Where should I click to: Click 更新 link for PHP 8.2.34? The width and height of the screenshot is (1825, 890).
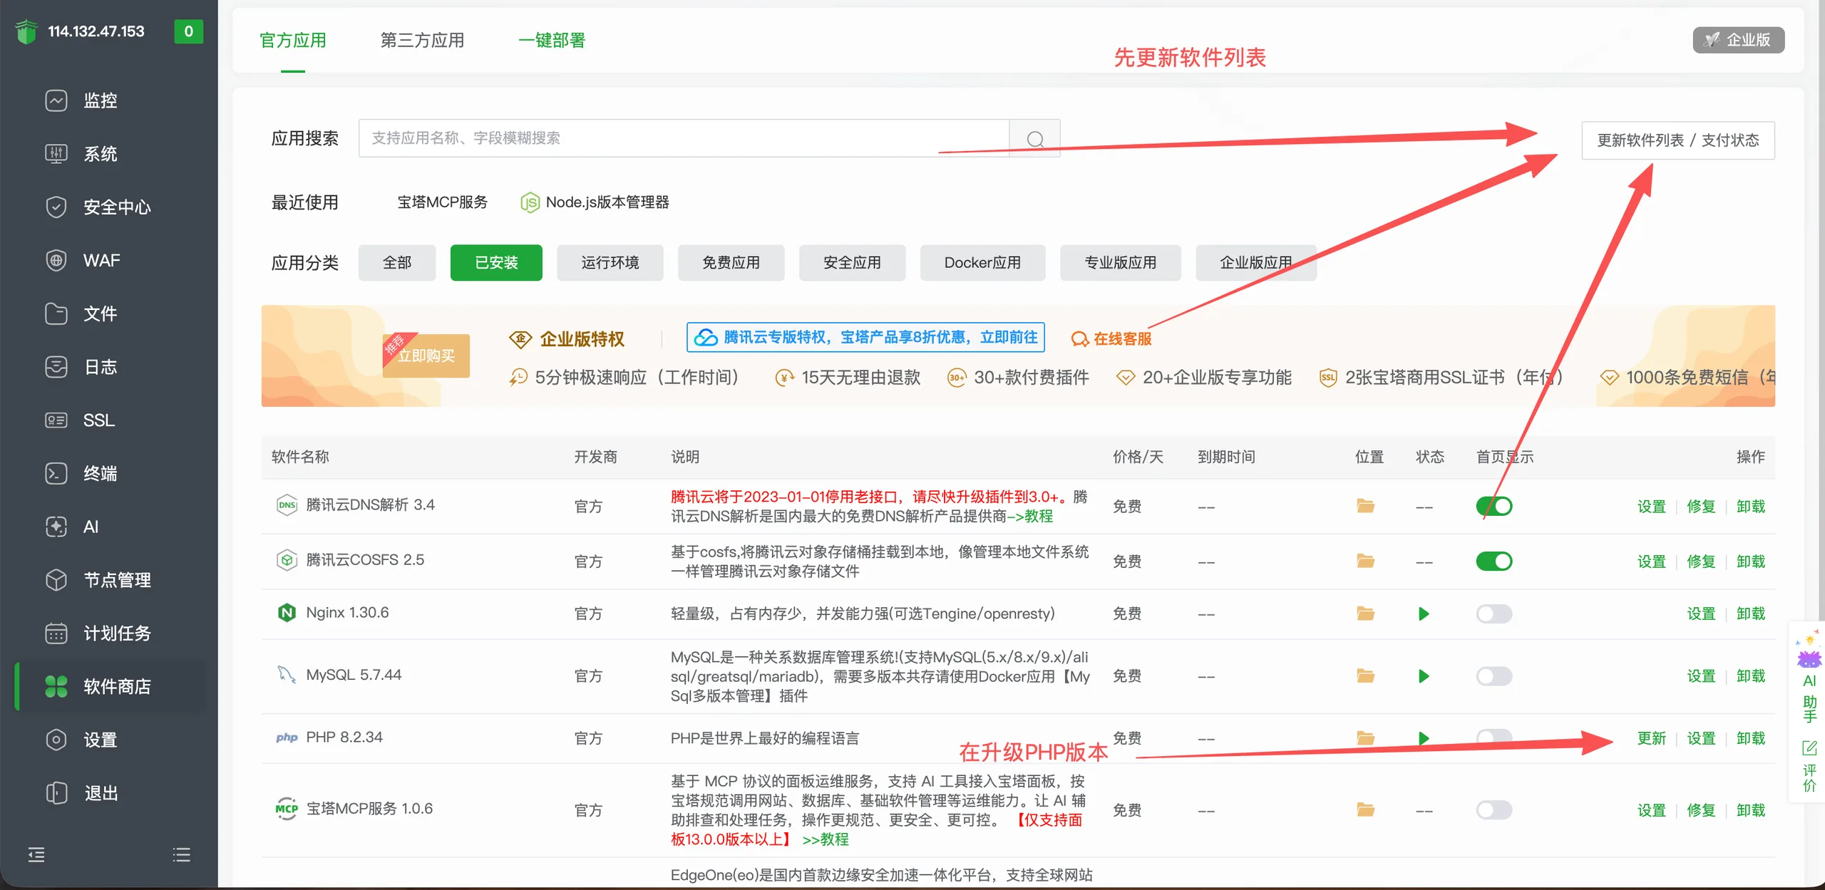click(x=1651, y=738)
